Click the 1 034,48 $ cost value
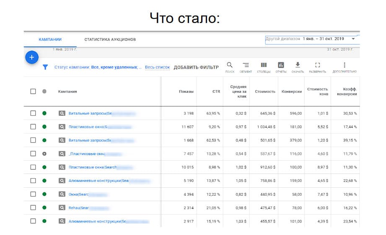The height and width of the screenshot is (235, 386). tap(267, 127)
